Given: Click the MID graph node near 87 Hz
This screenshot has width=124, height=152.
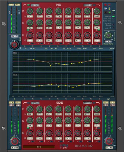Looking at the screenshot, I should click(34, 60).
